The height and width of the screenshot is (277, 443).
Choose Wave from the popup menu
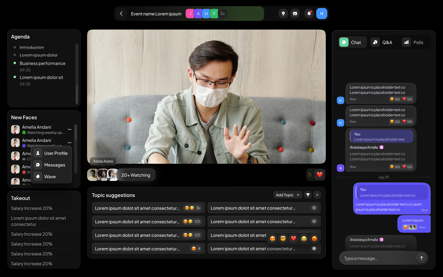[x=51, y=177]
